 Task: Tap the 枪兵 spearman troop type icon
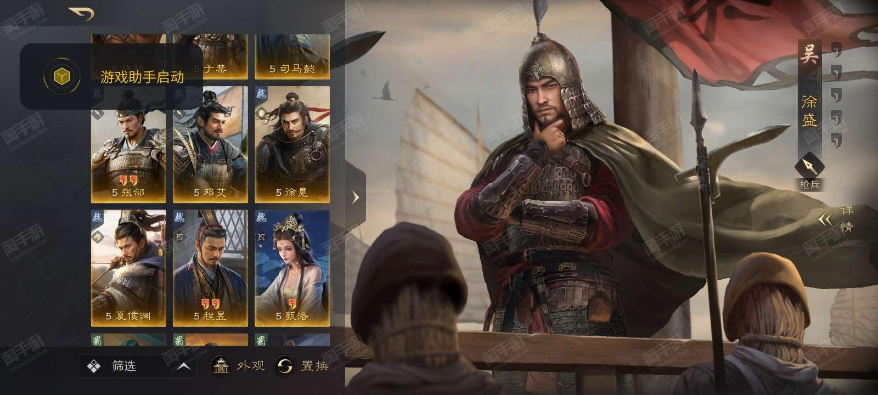(x=809, y=164)
